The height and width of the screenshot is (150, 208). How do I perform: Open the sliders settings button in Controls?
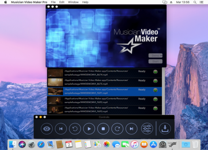tap(147, 129)
